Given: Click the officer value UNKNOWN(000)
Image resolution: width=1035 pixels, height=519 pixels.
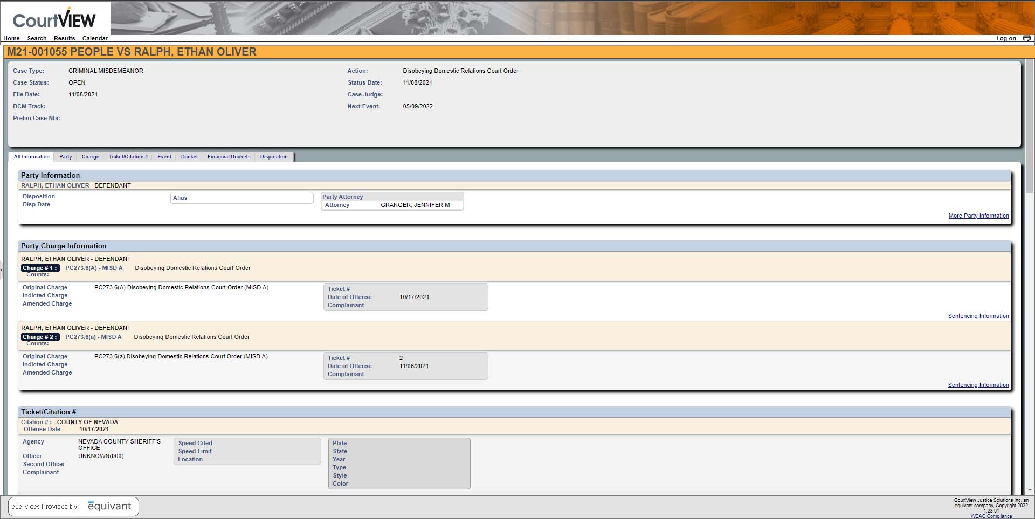Looking at the screenshot, I should (x=101, y=456).
